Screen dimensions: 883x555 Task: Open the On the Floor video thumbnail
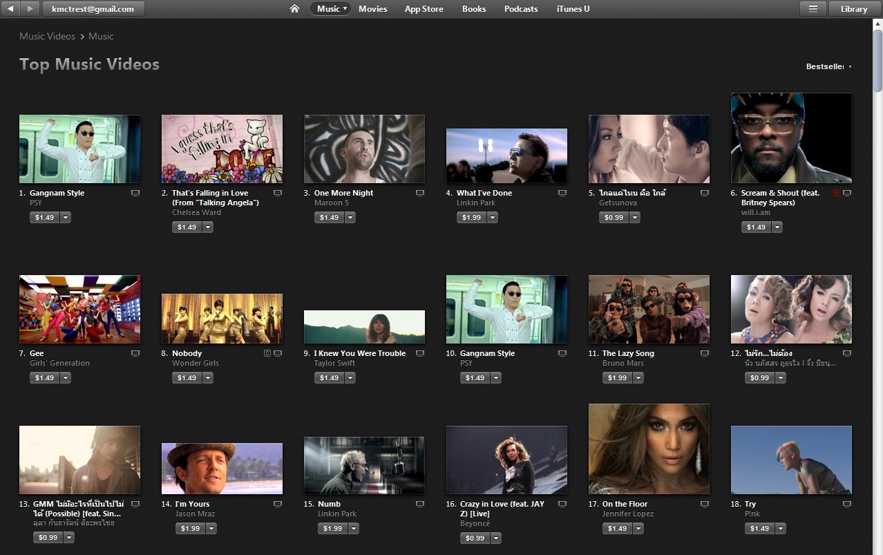649,449
